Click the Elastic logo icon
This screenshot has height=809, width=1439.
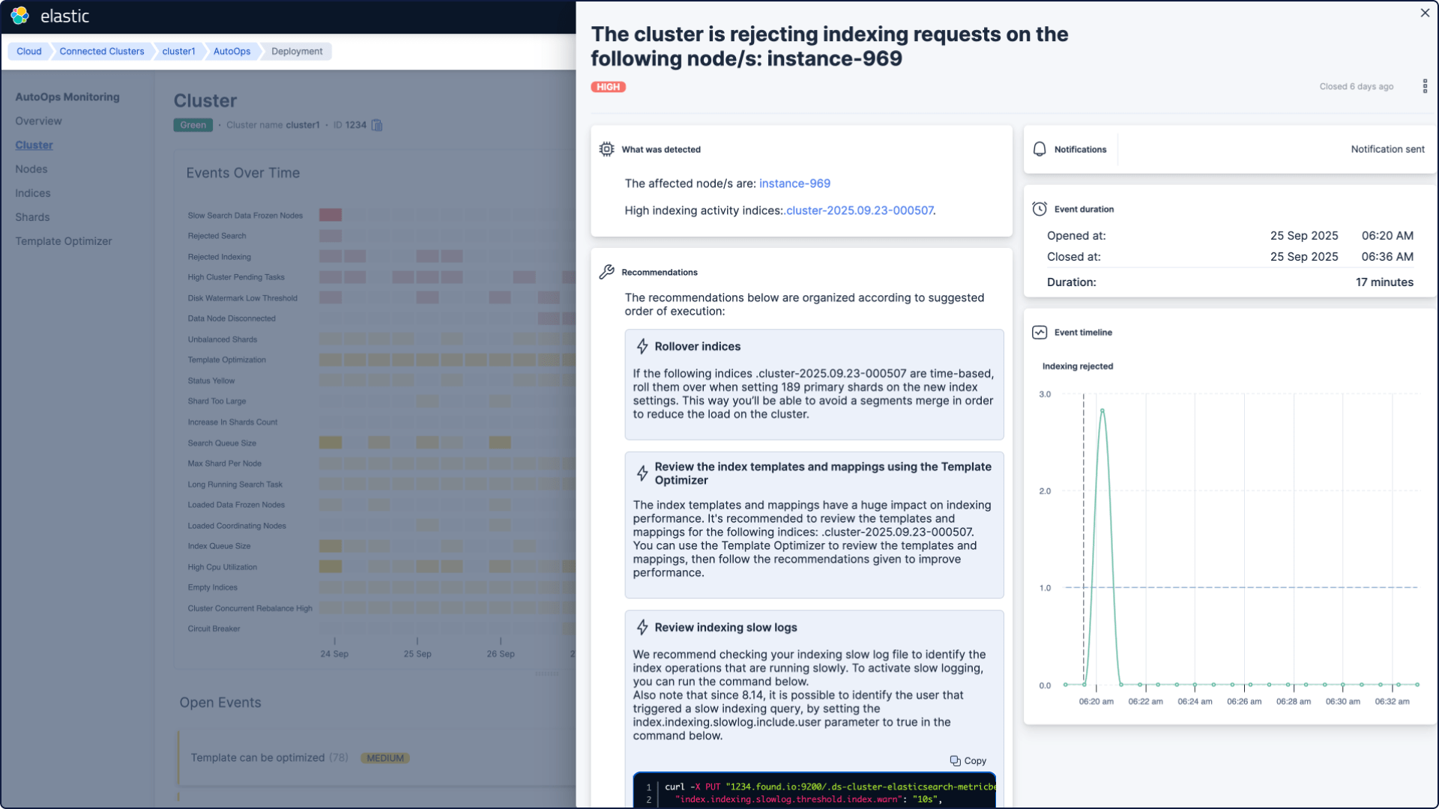tap(20, 16)
